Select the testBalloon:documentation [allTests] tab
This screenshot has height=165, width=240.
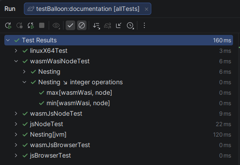click(x=87, y=9)
